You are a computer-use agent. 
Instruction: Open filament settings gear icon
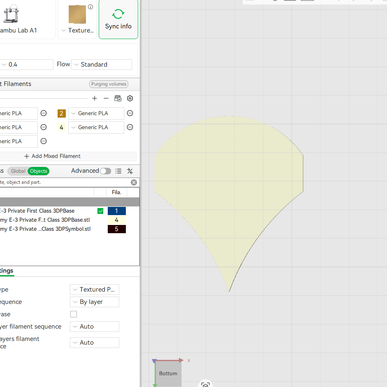point(130,98)
